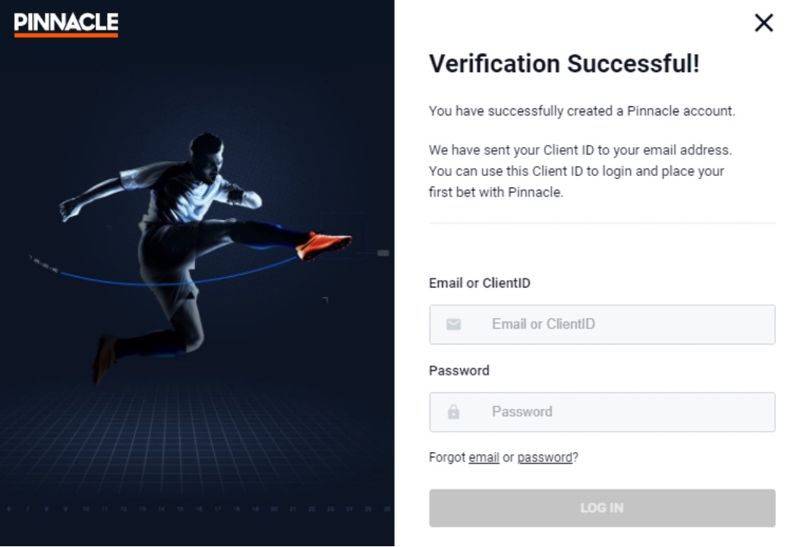
Task: Open the forgot password link
Action: [544, 457]
